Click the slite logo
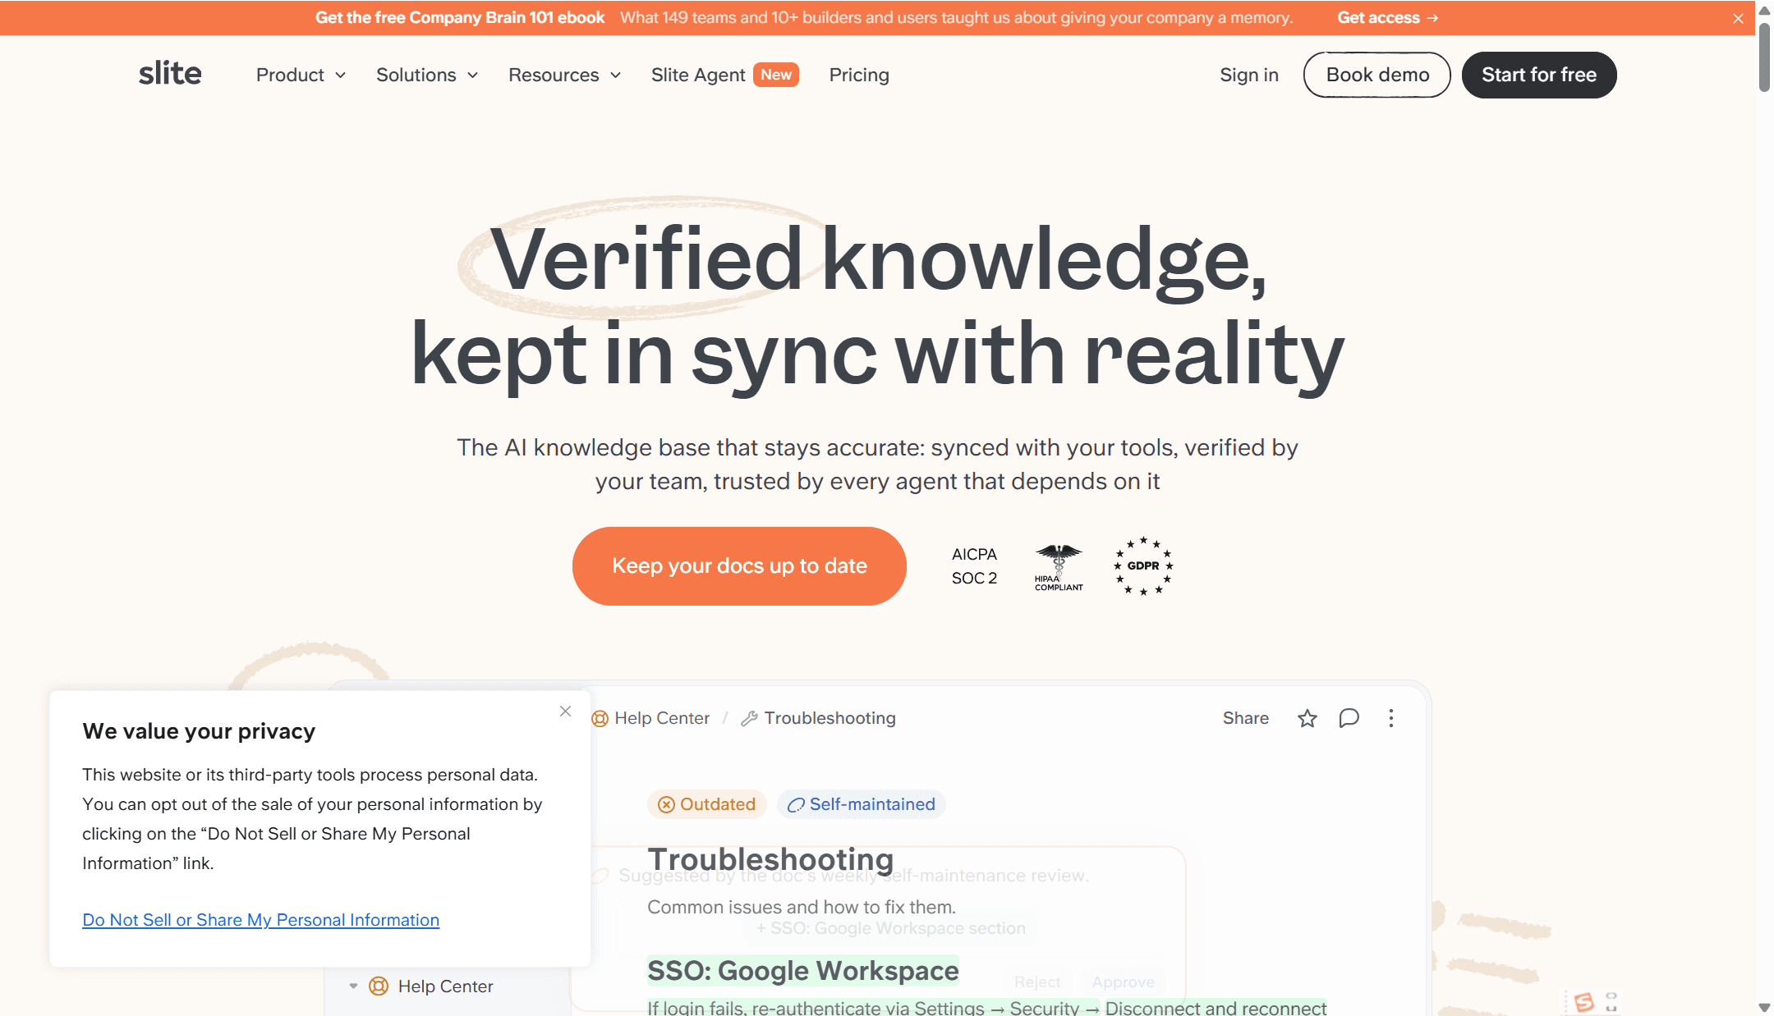The image size is (1774, 1016). tap(170, 74)
